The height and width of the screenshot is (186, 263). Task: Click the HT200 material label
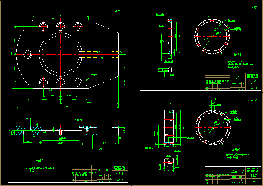(104, 170)
